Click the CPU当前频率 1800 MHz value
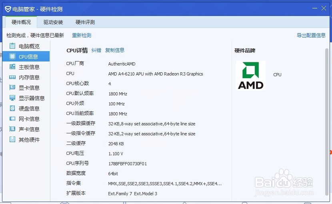The image size is (332, 204). pyautogui.click(x=118, y=114)
